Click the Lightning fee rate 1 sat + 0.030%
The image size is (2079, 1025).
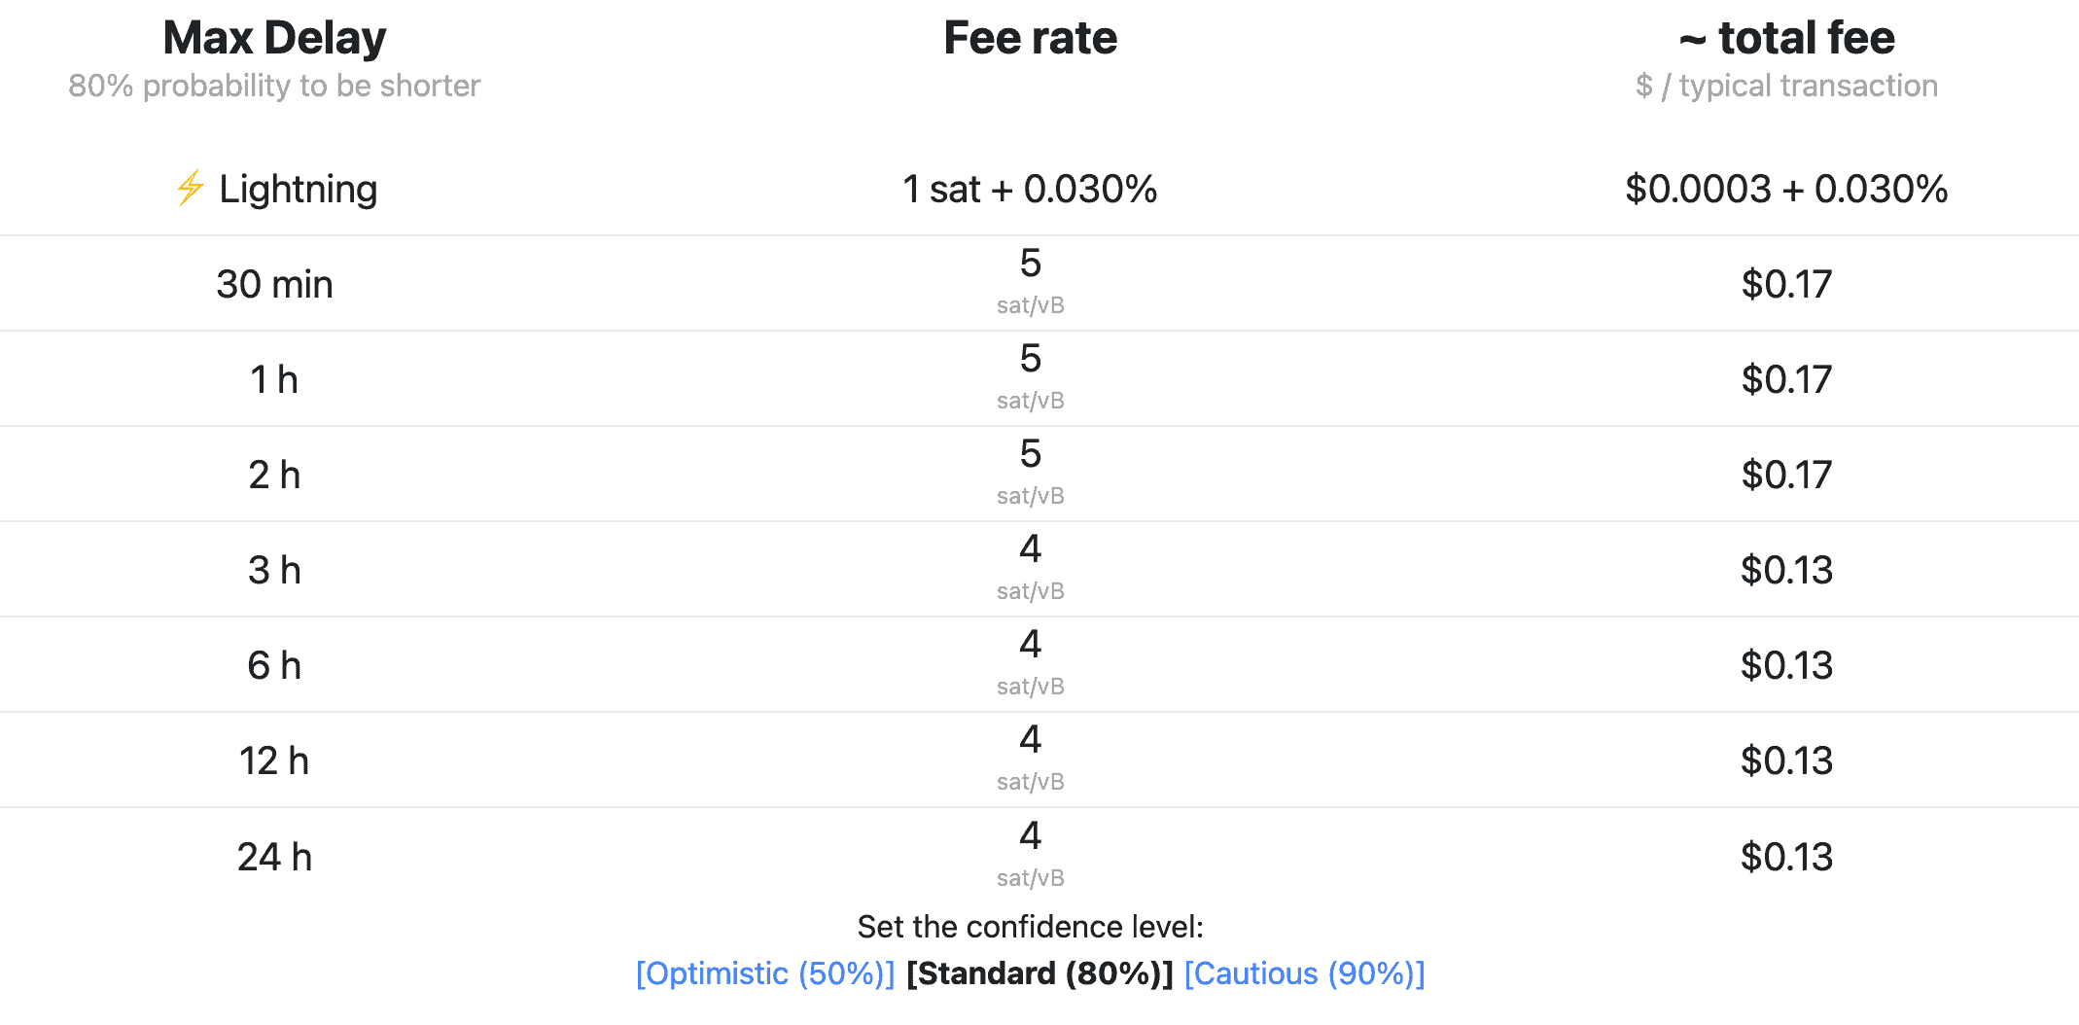tap(1030, 189)
